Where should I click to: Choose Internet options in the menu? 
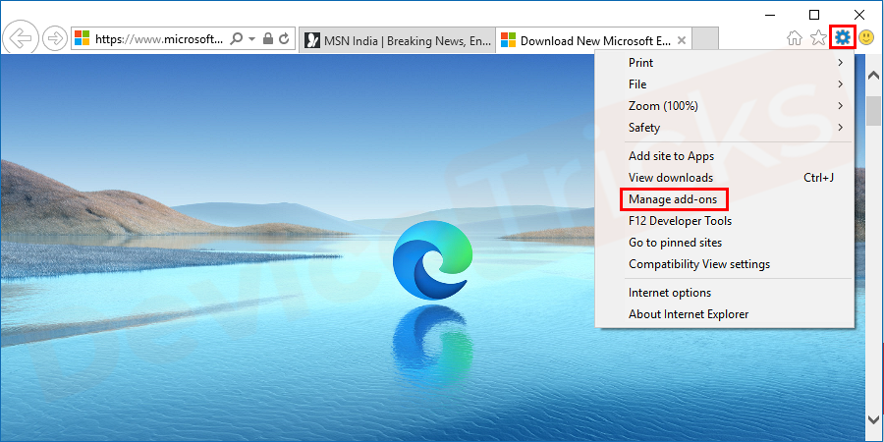click(670, 293)
